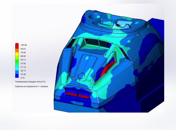This screenshot has height=130, width=176.
Task: Select the red heated part in side window
Action: [108, 69]
